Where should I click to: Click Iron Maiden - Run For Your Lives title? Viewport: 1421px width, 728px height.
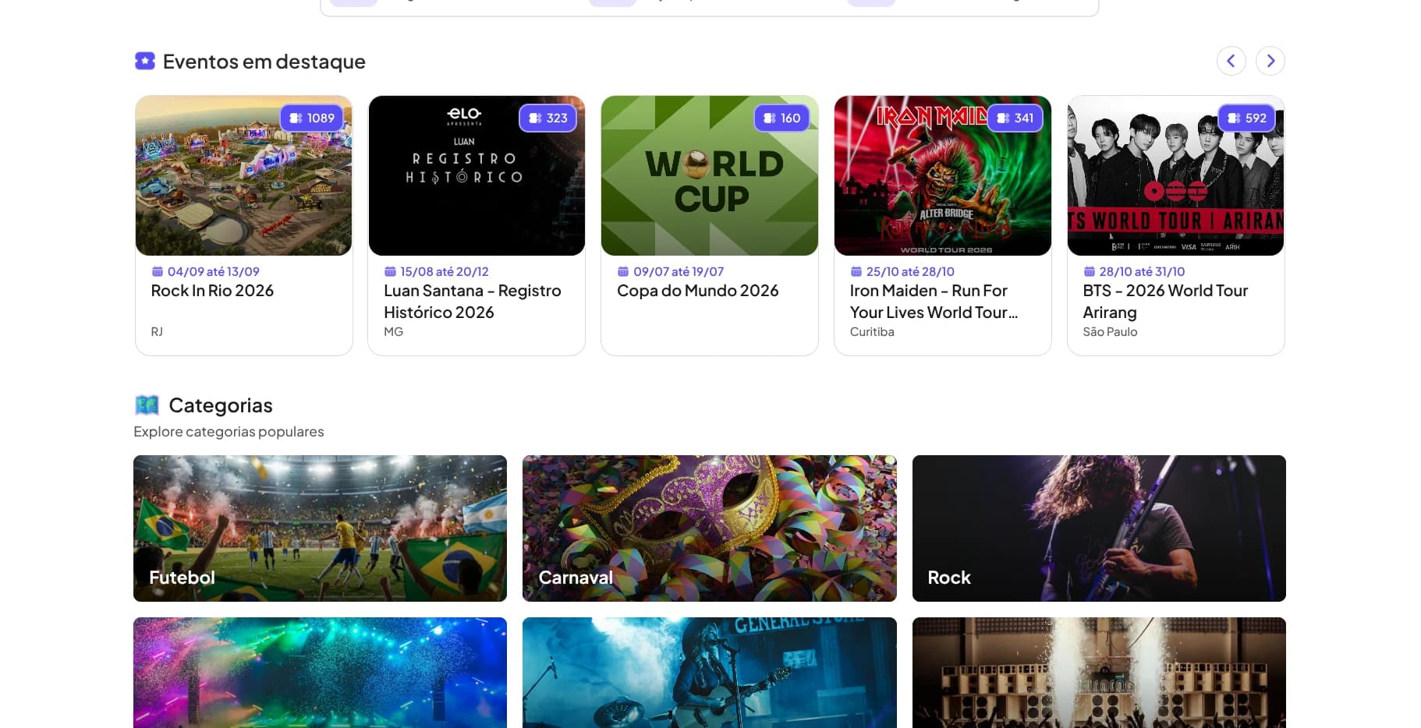point(934,302)
